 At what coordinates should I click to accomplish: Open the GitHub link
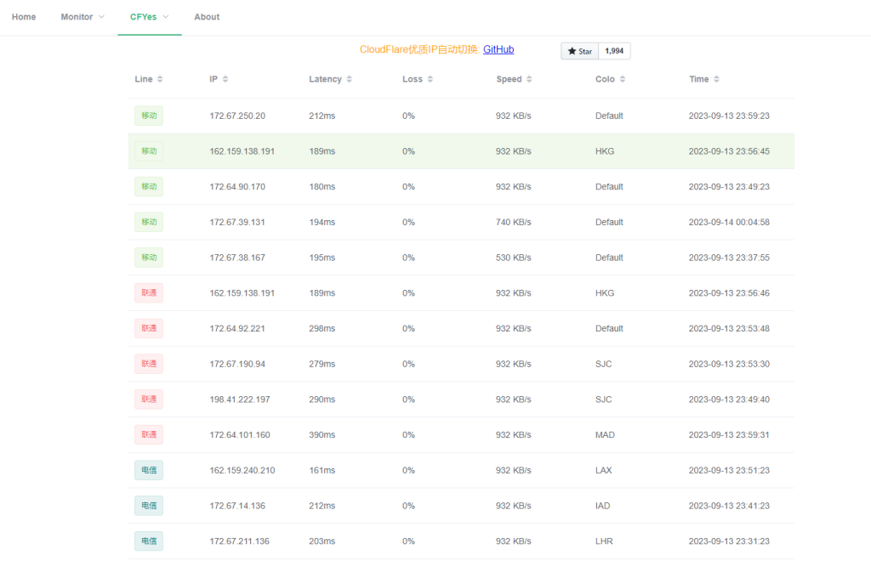click(498, 49)
